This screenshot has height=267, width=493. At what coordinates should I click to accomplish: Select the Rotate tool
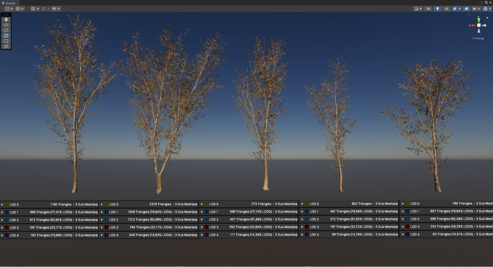click(6, 30)
